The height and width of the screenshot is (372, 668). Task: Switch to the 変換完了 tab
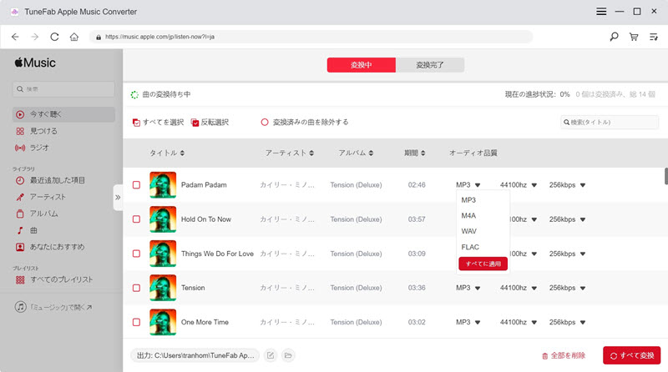pyautogui.click(x=430, y=65)
